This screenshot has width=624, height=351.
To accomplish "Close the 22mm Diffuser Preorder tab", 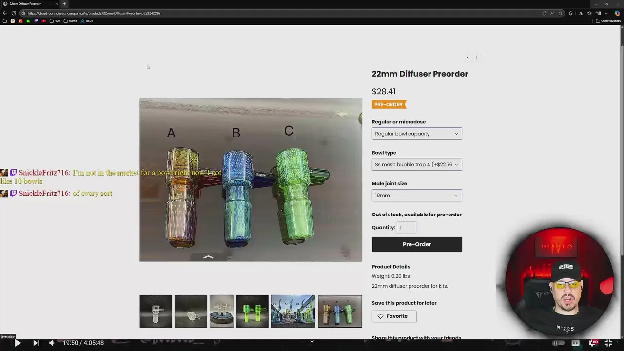I will pos(56,4).
